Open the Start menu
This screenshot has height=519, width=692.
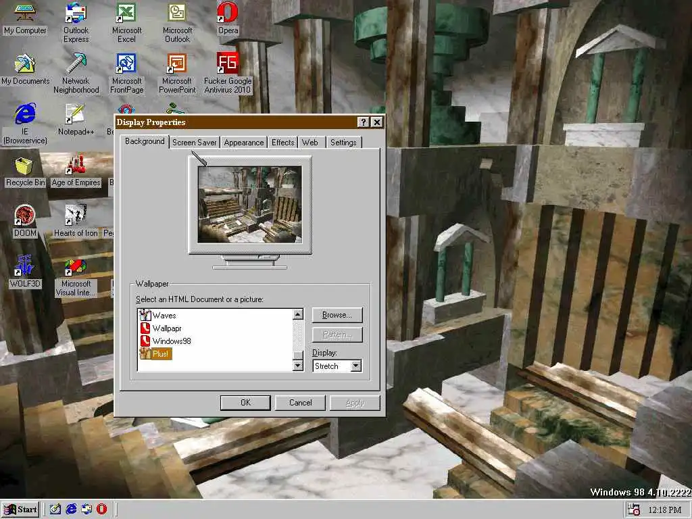tap(21, 510)
